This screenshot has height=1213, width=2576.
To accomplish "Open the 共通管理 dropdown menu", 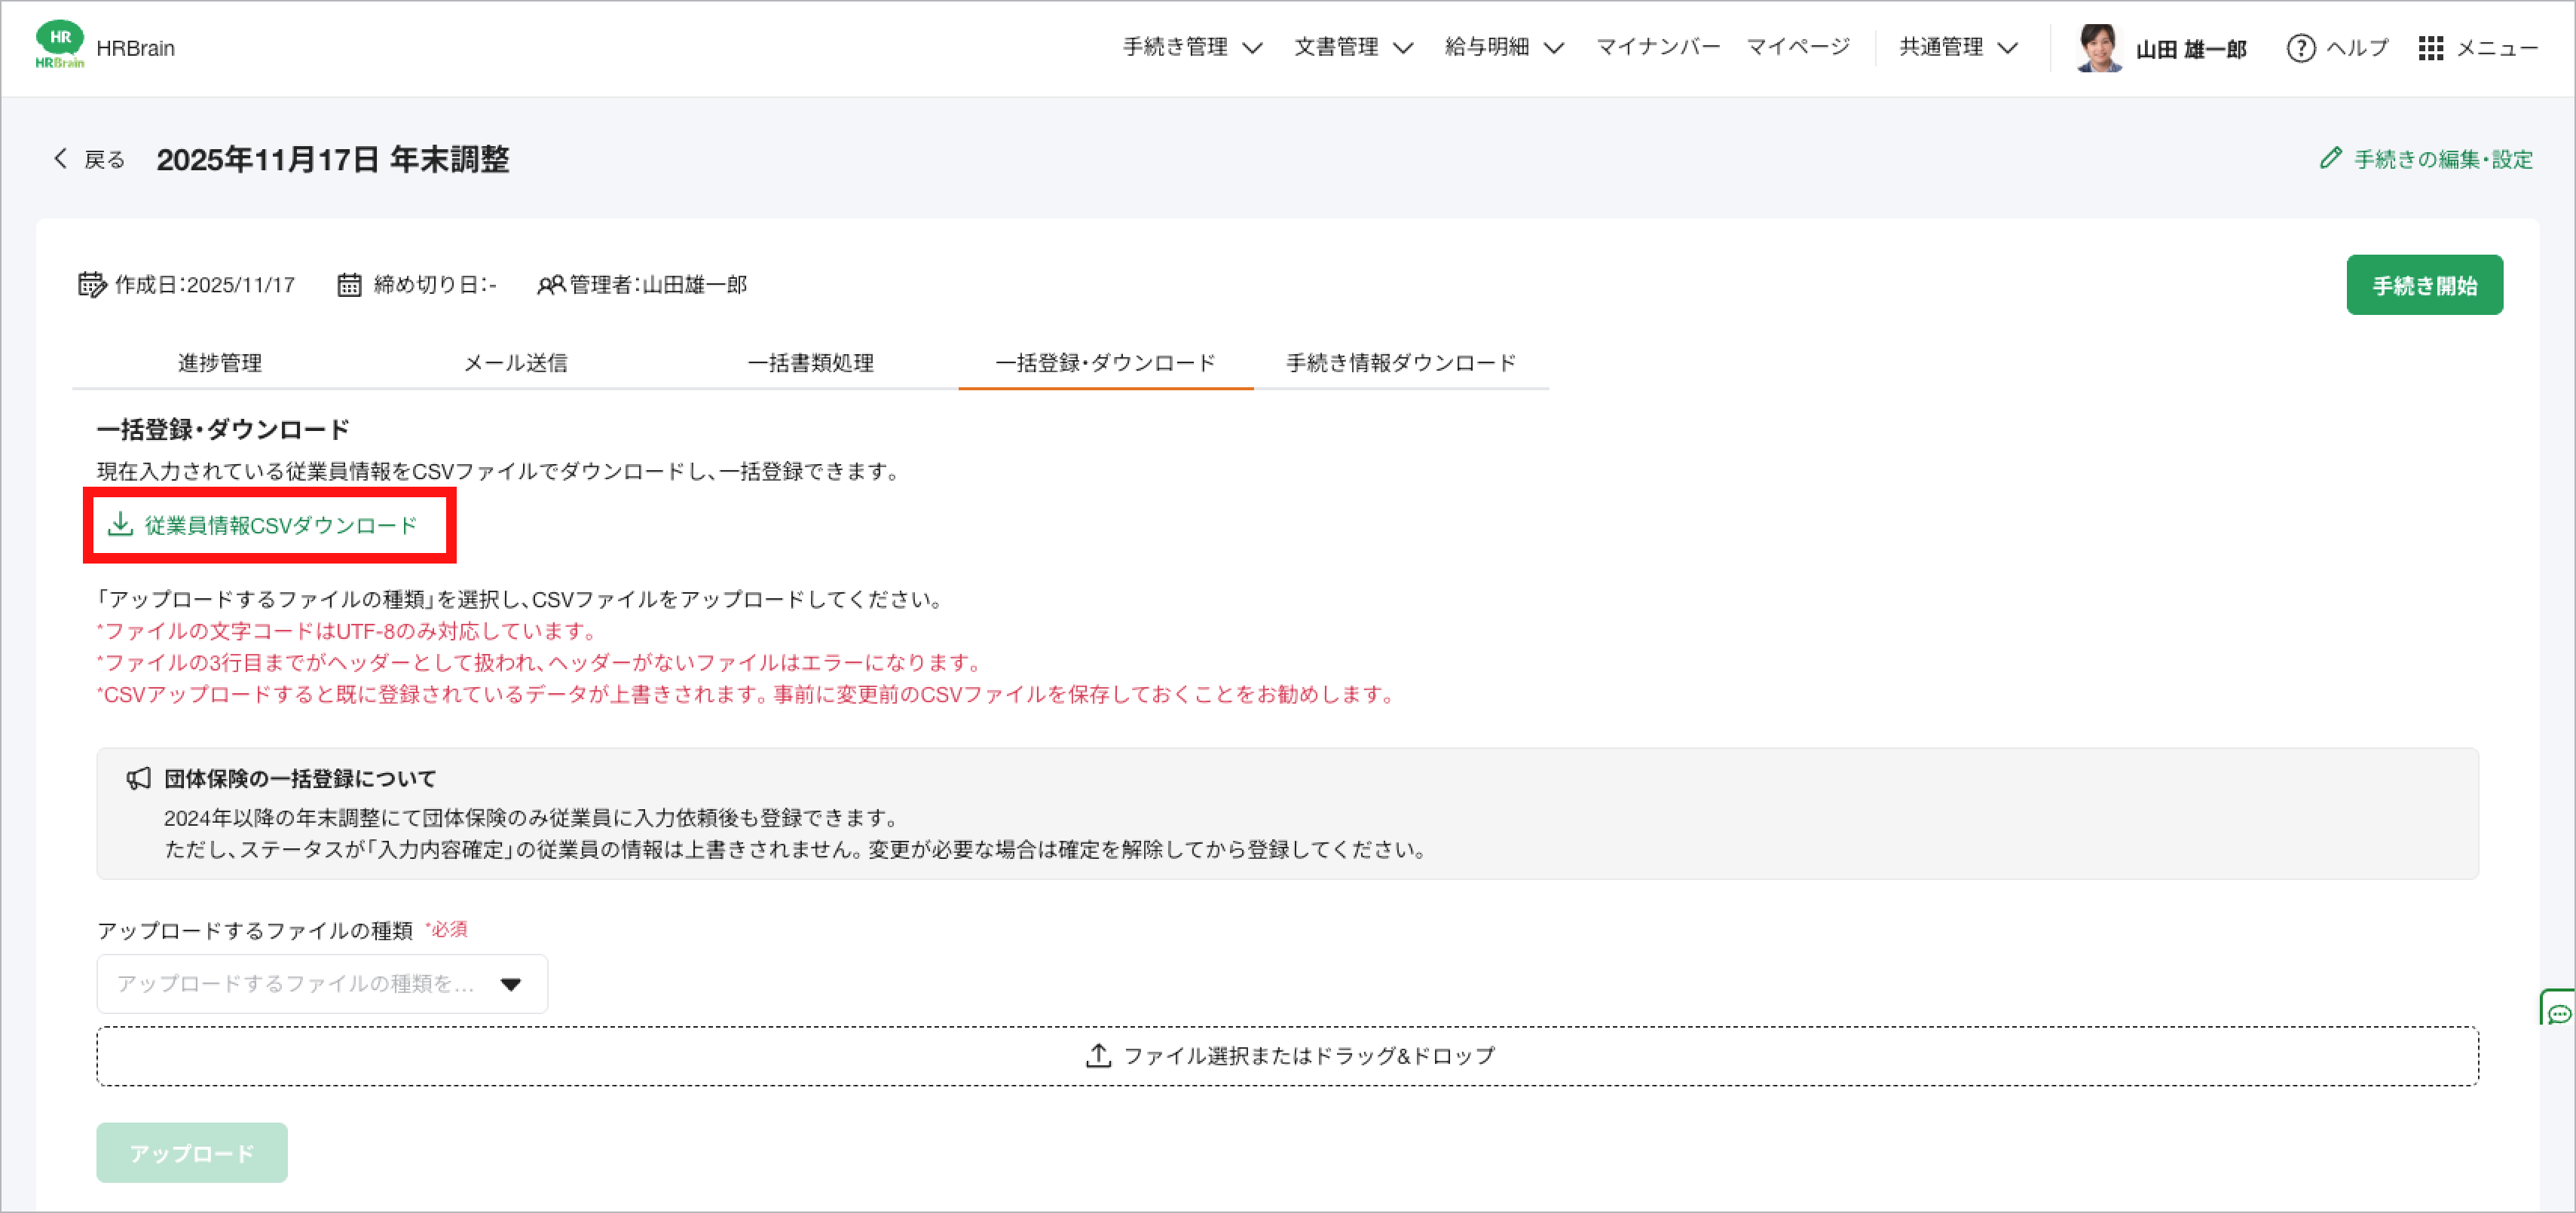I will [1958, 48].
